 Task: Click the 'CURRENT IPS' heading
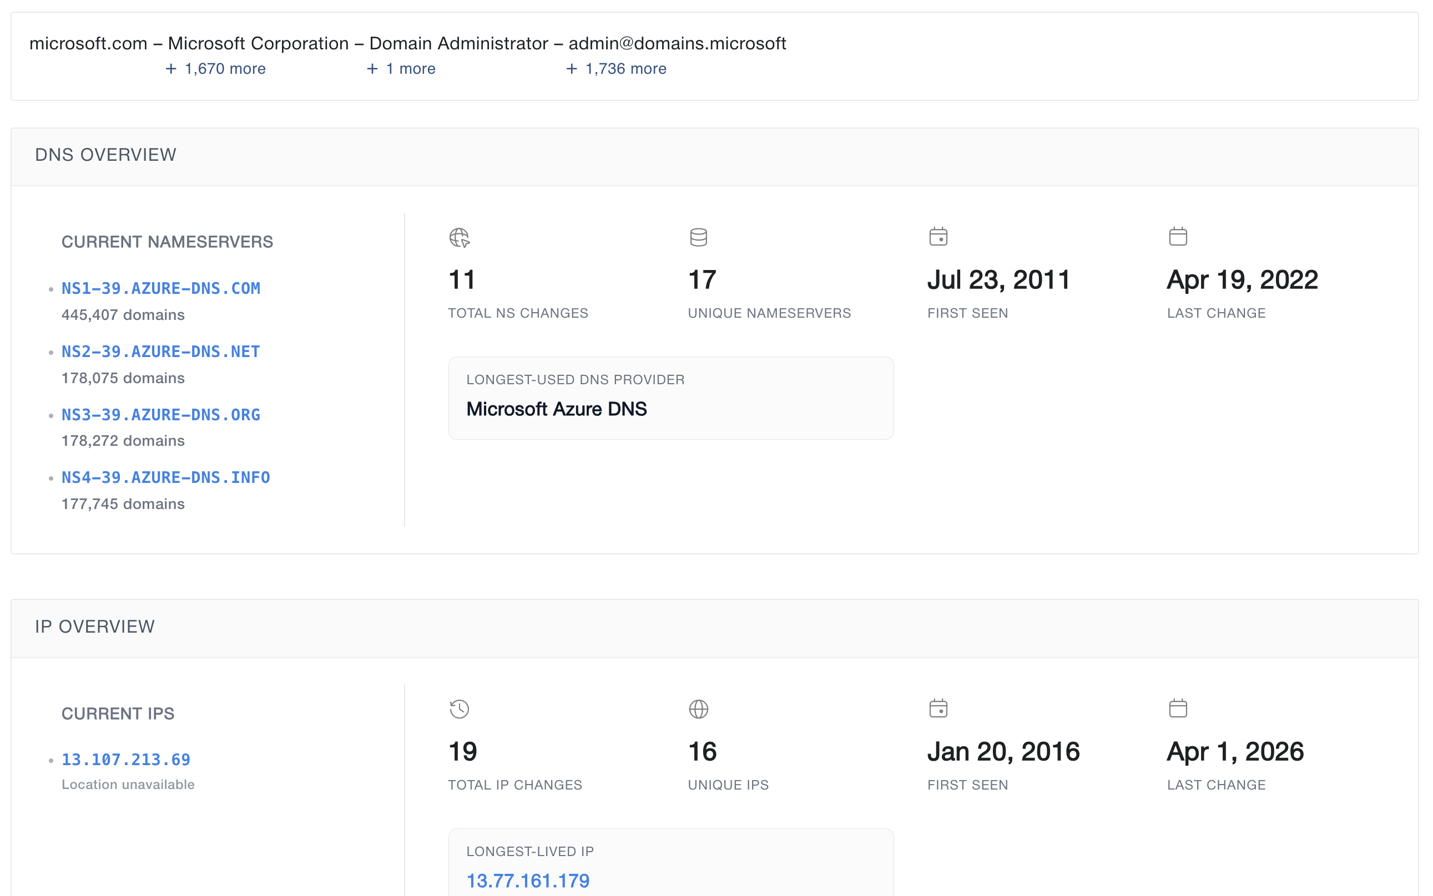[x=118, y=714]
